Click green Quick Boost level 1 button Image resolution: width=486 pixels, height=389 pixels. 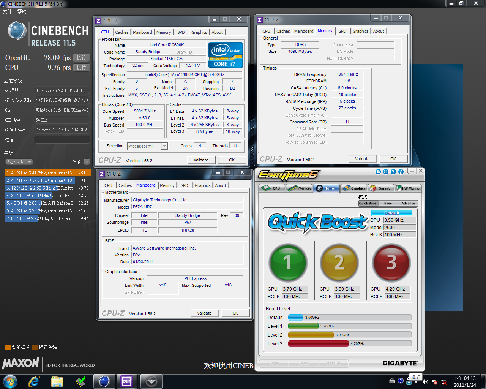pyautogui.click(x=288, y=262)
